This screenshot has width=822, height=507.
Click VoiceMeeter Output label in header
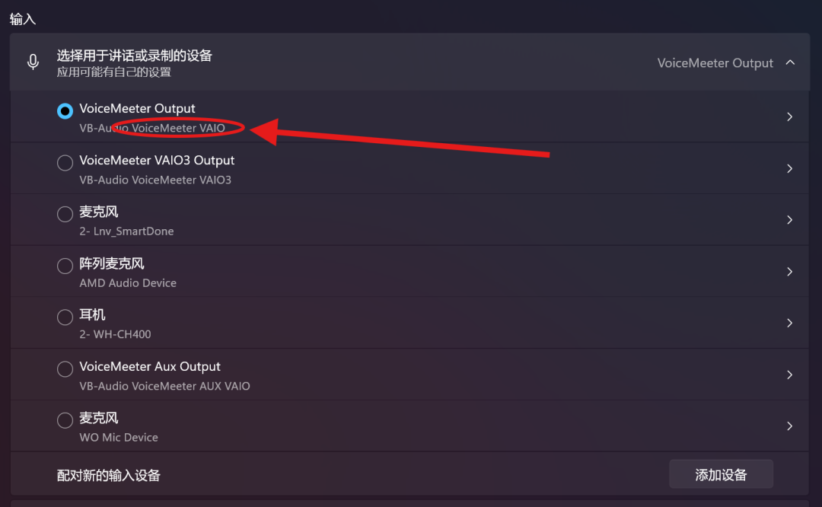pyautogui.click(x=715, y=63)
